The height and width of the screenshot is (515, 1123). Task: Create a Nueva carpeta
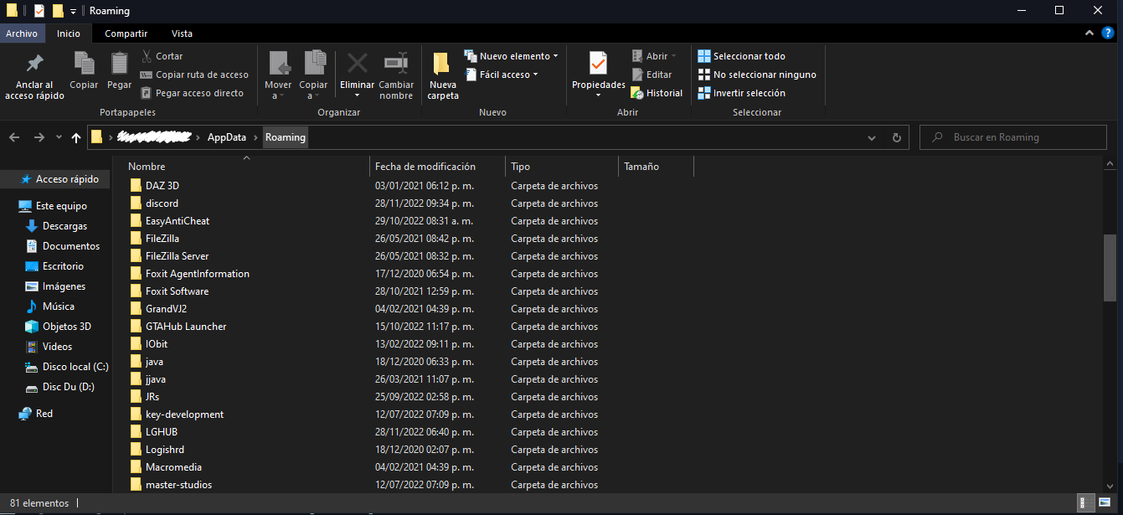(442, 75)
